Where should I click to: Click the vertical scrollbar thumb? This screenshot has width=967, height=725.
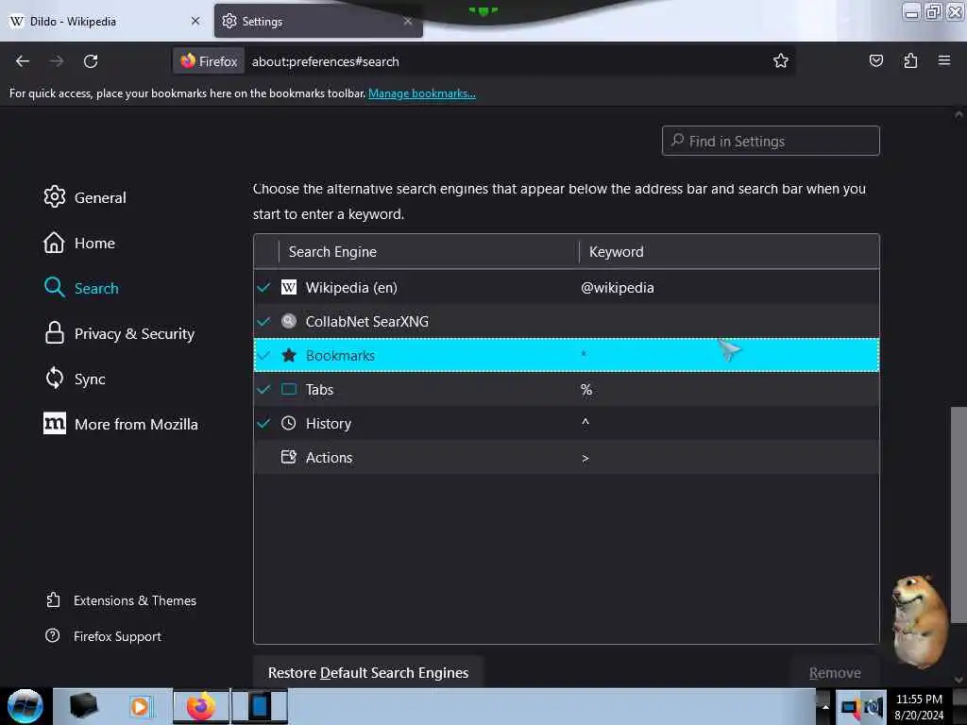[x=959, y=514]
